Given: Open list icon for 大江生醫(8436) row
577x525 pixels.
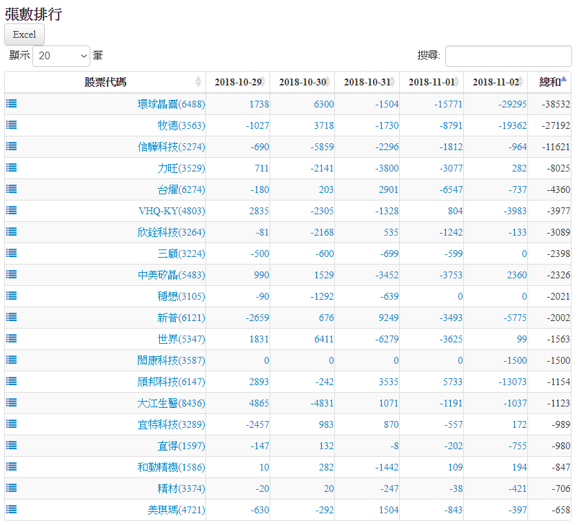Looking at the screenshot, I should pyautogui.click(x=12, y=402).
